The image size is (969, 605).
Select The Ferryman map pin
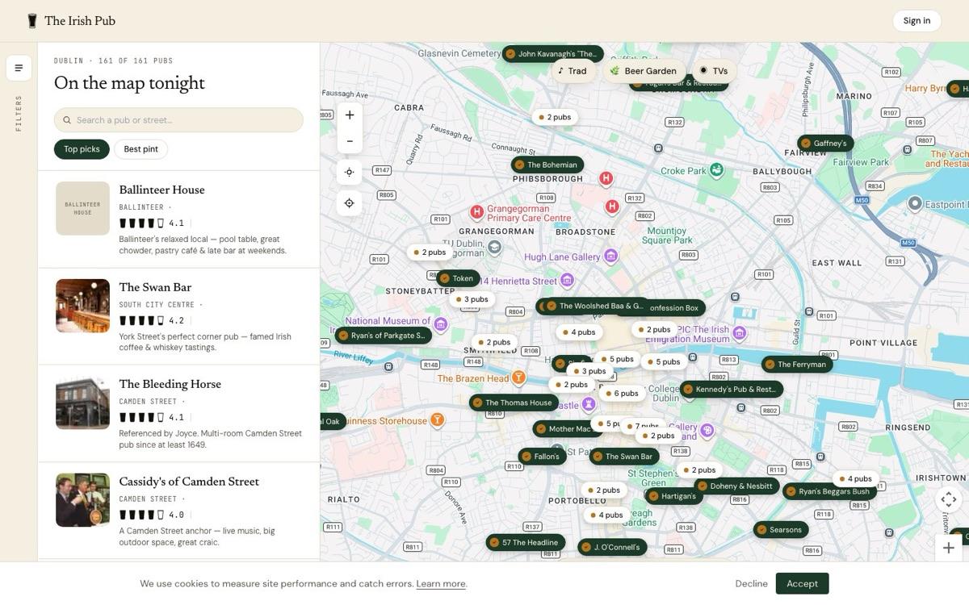(795, 365)
